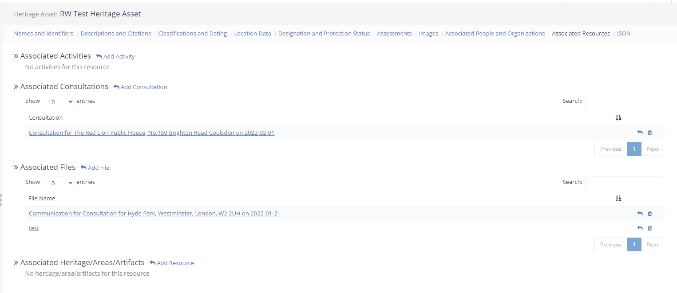Click the reply arrow icon on the Hyde Park communication row

[640, 213]
